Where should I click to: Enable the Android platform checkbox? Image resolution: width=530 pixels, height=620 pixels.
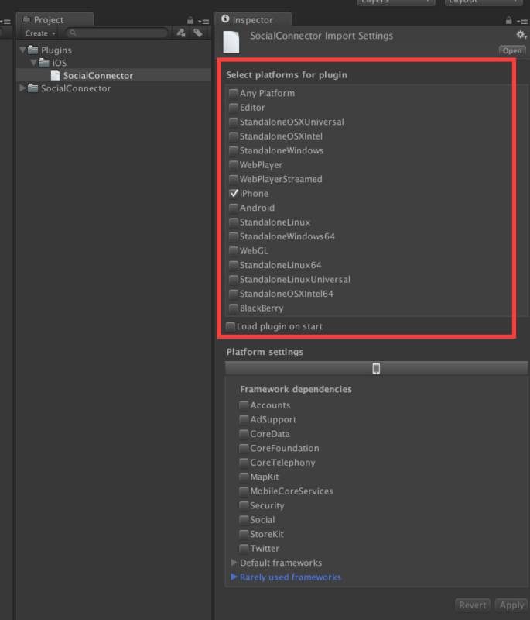233,208
